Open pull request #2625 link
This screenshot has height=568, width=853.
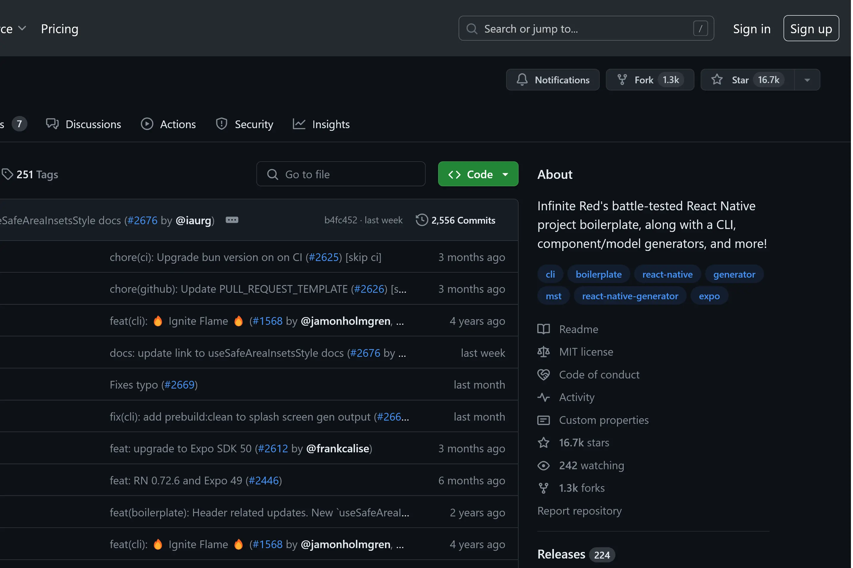point(324,257)
